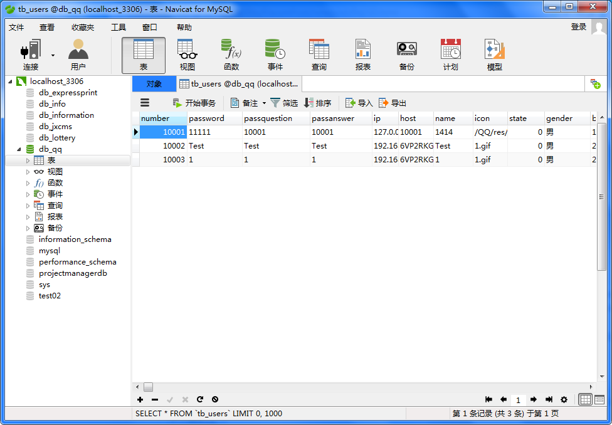Click the Memo (备注) button
The width and height of the screenshot is (612, 425).
coord(245,103)
